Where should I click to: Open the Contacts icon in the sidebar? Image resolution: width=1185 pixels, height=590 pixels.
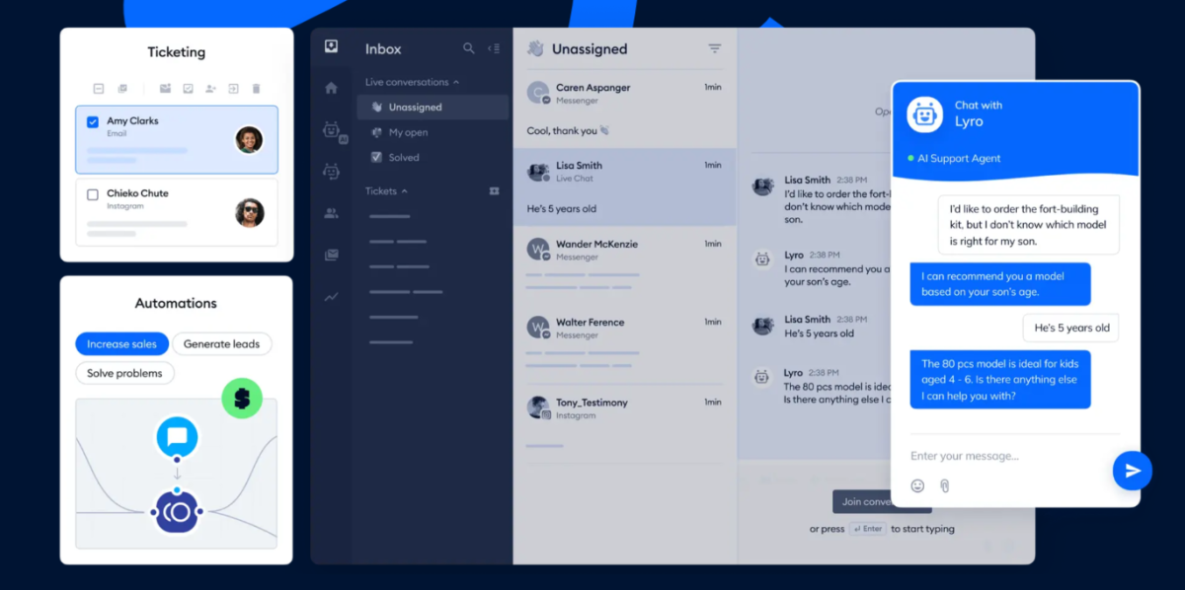point(332,211)
